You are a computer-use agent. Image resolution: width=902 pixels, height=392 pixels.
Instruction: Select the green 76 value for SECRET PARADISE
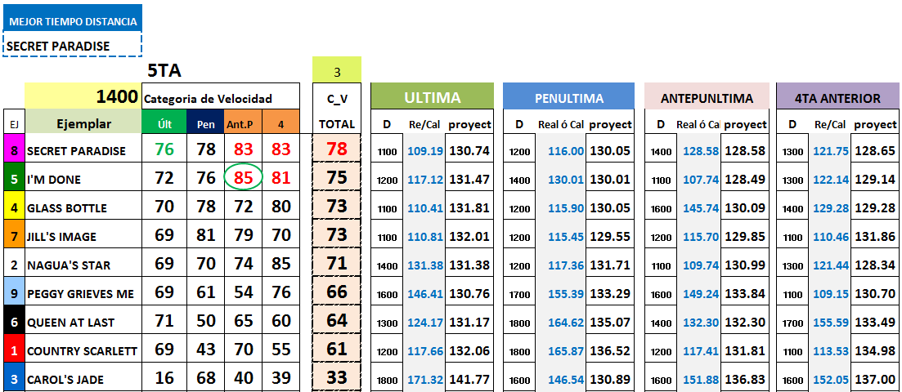[x=164, y=149]
